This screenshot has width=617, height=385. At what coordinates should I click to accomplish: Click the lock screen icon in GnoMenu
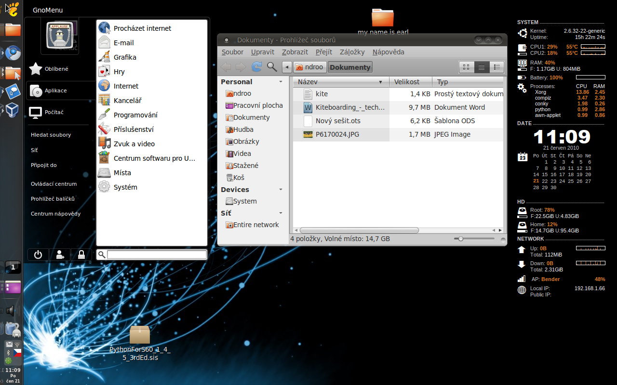(x=81, y=255)
